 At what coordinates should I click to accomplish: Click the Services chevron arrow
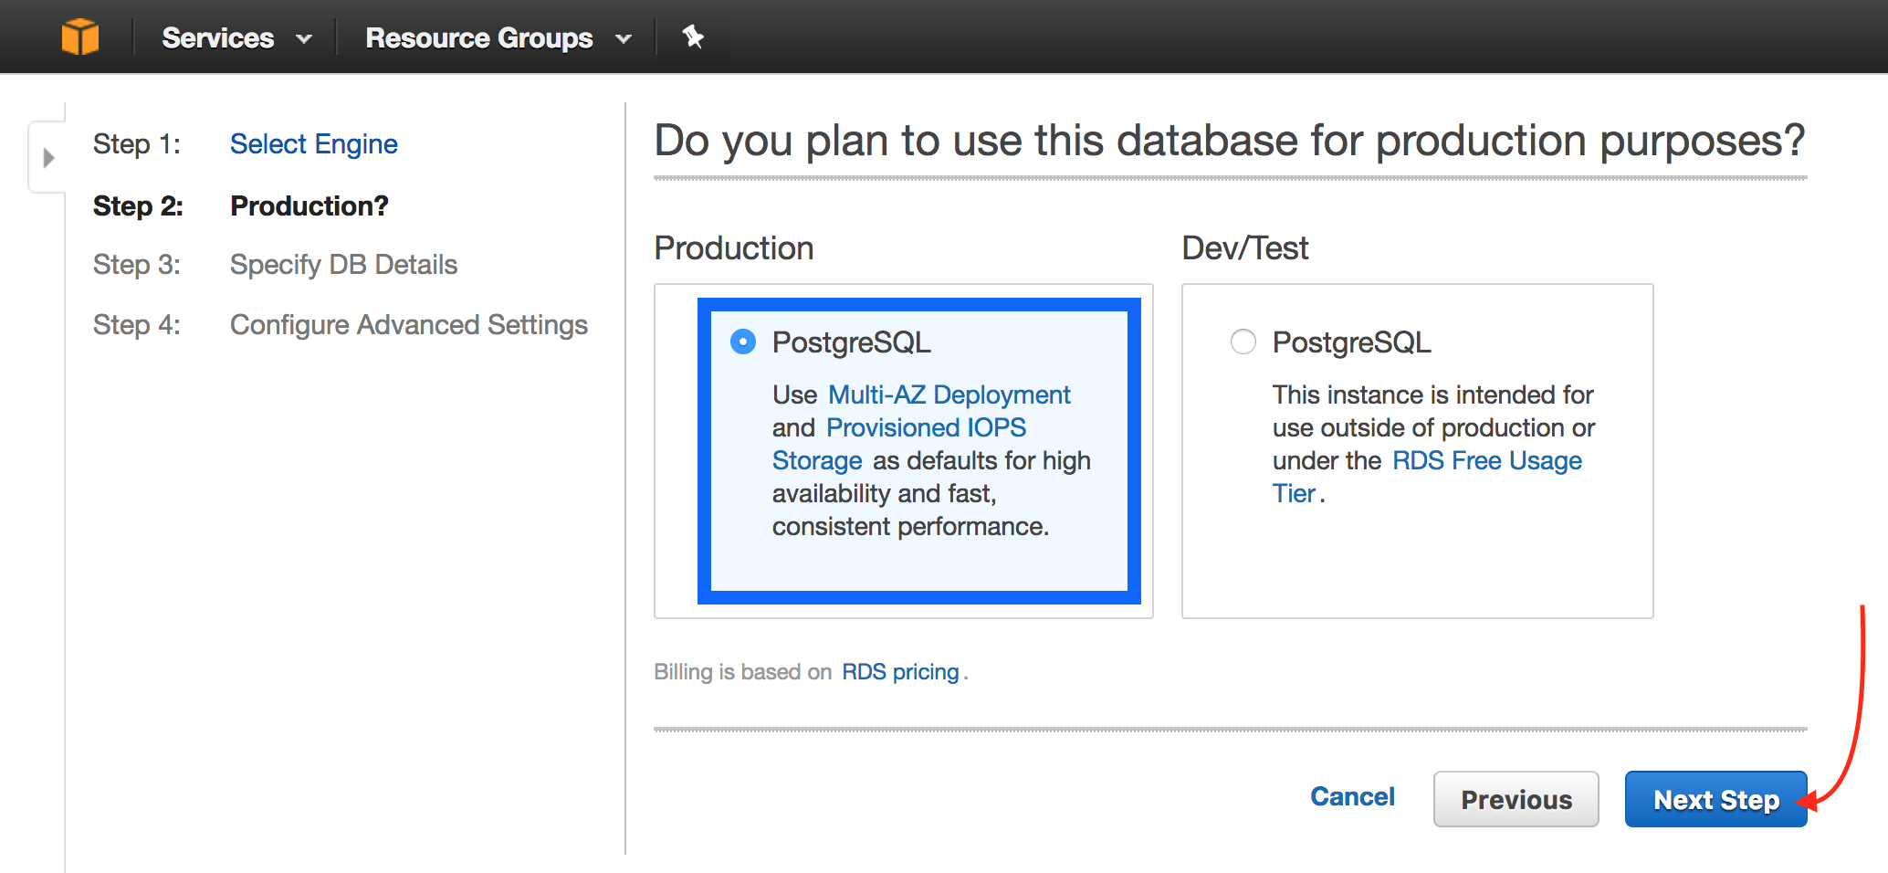click(x=304, y=39)
